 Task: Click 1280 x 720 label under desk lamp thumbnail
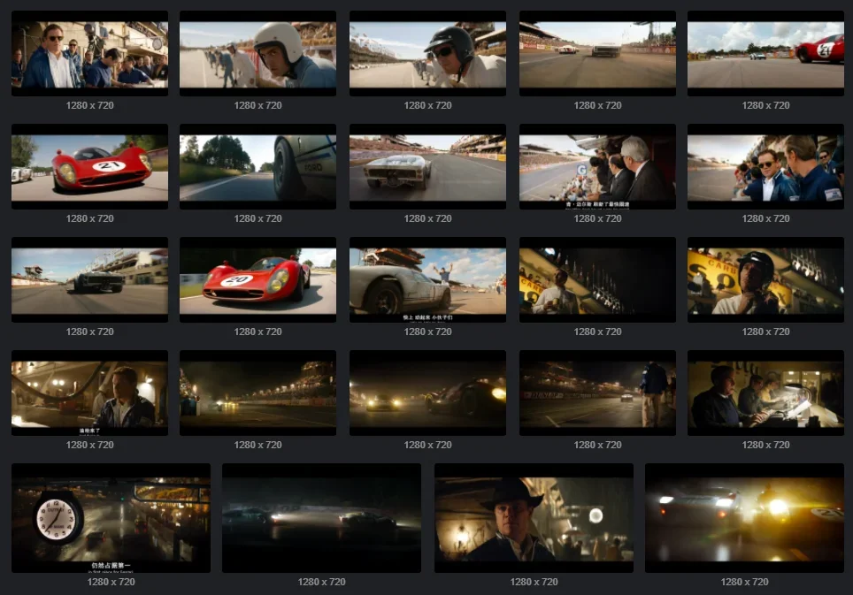(x=765, y=445)
